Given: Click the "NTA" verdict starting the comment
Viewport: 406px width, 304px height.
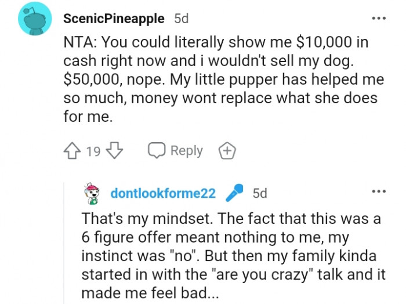Looking at the screenshot, I should 76,43.
